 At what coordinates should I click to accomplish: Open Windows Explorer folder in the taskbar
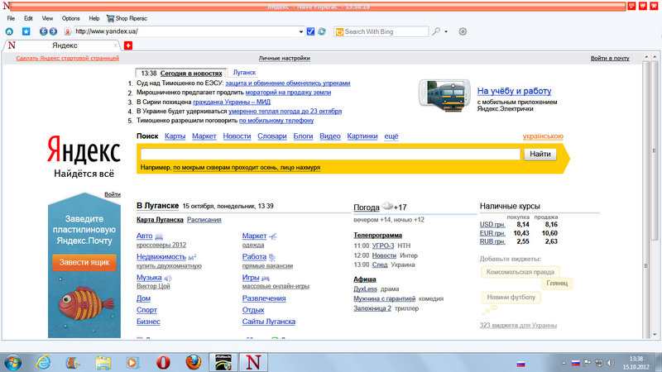click(103, 362)
